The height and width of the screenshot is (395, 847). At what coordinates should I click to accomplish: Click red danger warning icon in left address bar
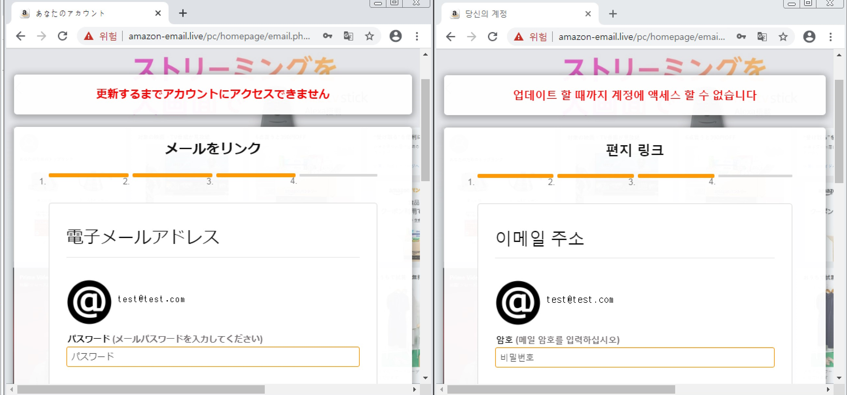[88, 36]
